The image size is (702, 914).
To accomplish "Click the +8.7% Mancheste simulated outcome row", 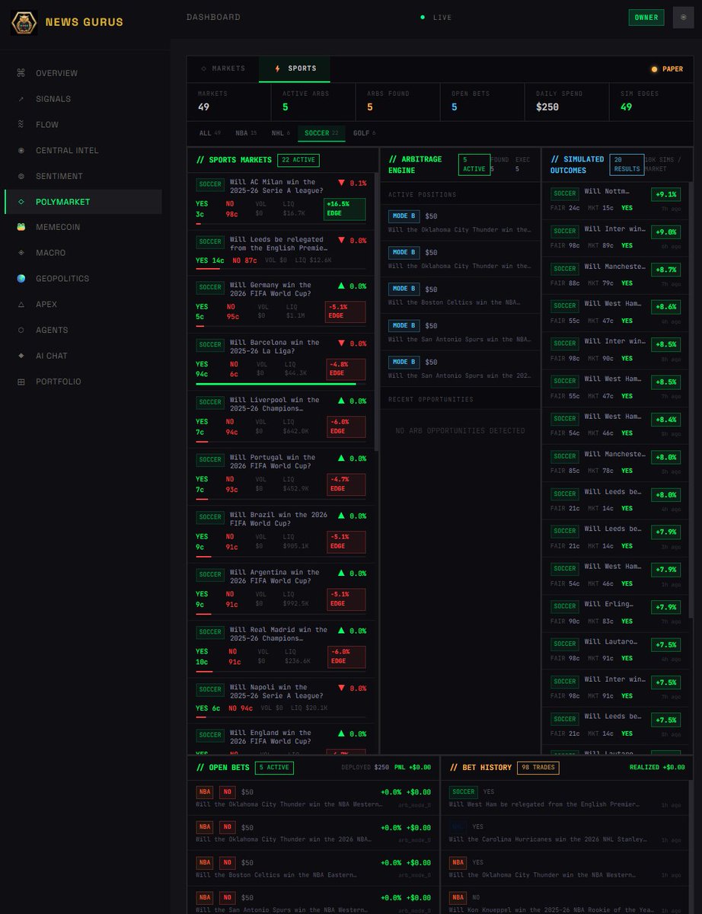I will pos(614,274).
